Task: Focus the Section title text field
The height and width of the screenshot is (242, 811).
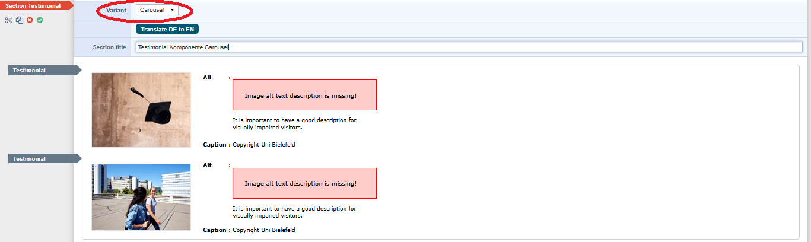Action: (x=469, y=47)
